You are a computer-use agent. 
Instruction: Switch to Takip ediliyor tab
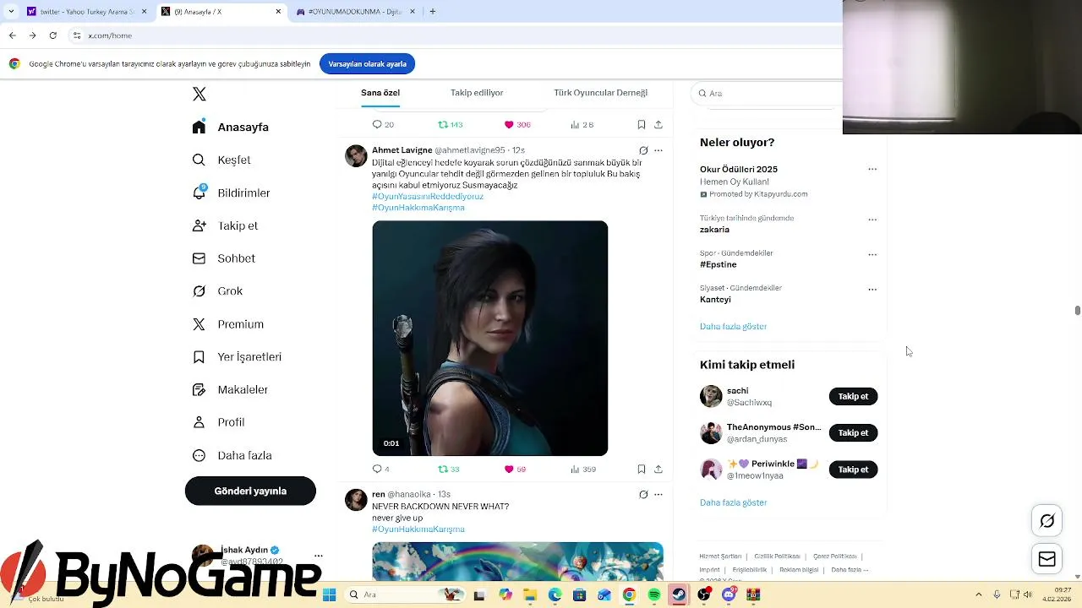477,93
